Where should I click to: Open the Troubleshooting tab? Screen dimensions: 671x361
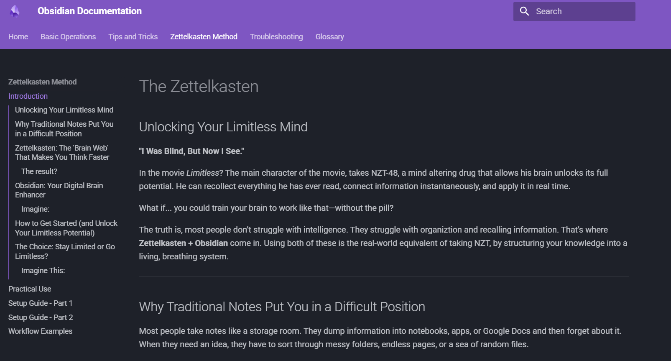[x=276, y=37]
